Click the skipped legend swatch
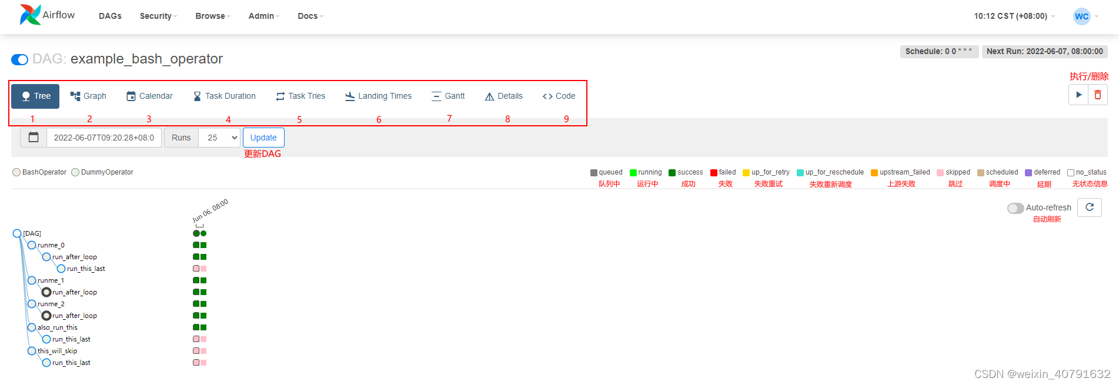Image resolution: width=1119 pixels, height=385 pixels. pyautogui.click(x=940, y=173)
